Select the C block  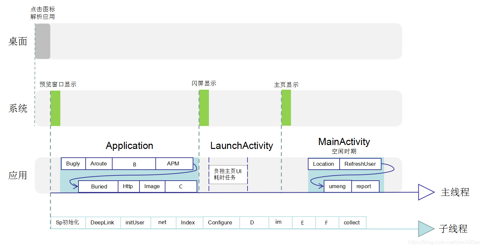coord(181,186)
